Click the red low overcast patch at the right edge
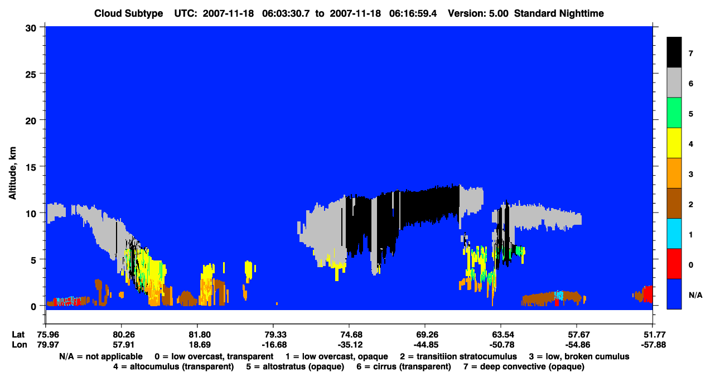Screen dimensions: 725x372 click(648, 294)
